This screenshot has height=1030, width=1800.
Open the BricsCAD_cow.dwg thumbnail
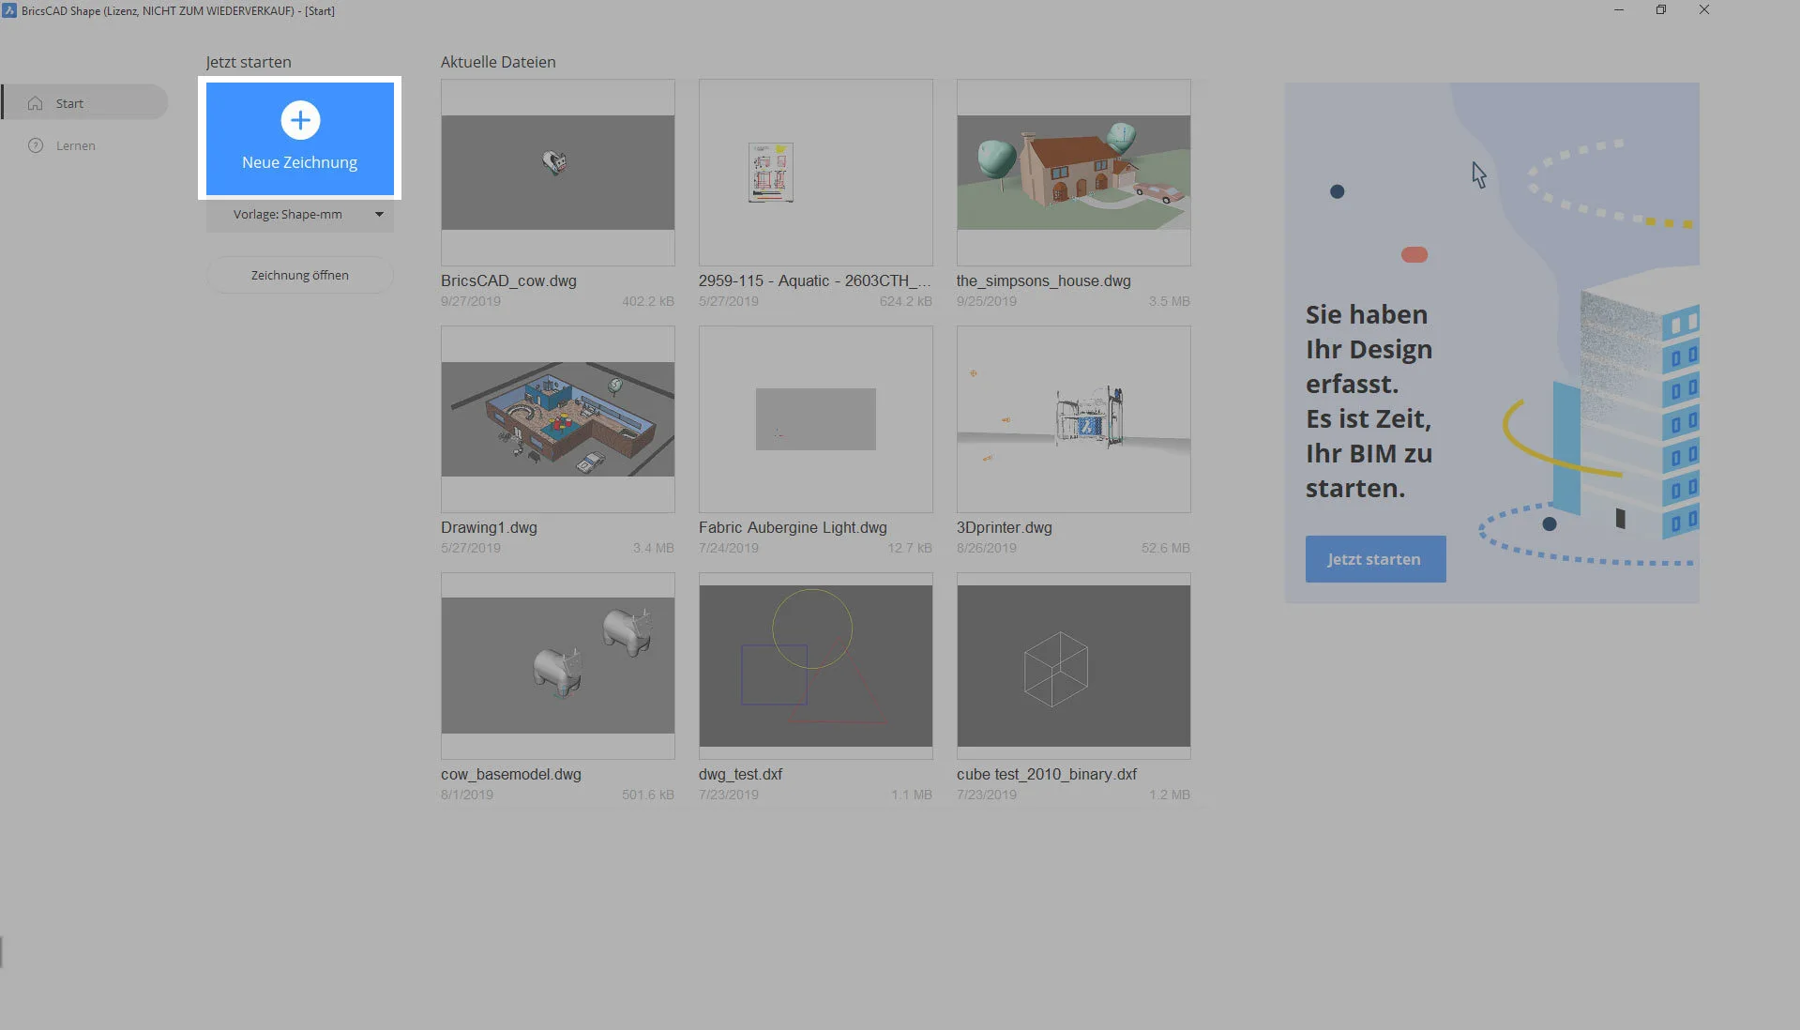pyautogui.click(x=557, y=173)
